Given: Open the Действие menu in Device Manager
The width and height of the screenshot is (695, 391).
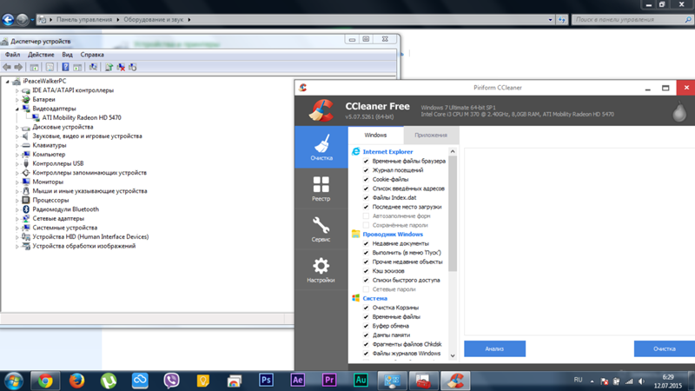Looking at the screenshot, I should pyautogui.click(x=41, y=55).
